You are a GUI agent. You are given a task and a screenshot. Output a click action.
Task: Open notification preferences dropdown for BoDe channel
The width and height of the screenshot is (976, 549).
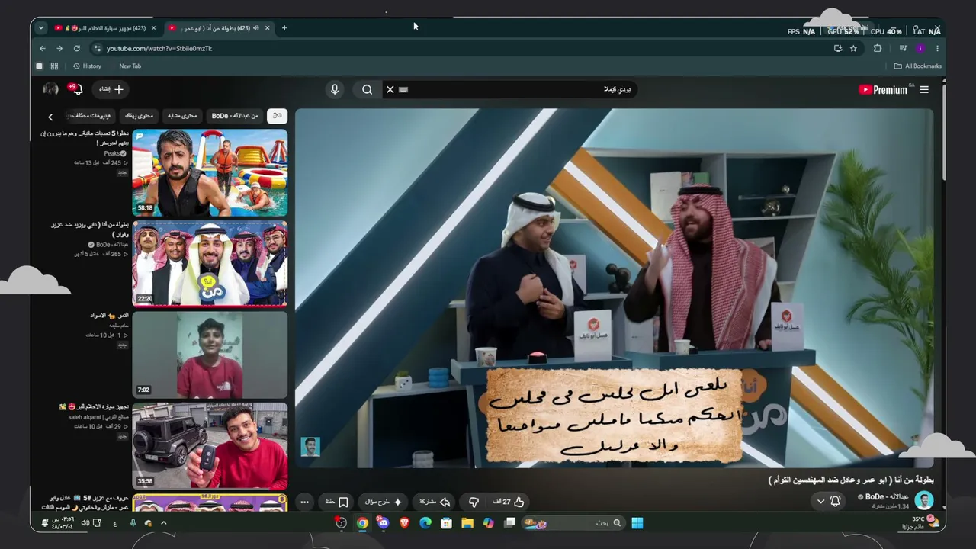coord(828,501)
